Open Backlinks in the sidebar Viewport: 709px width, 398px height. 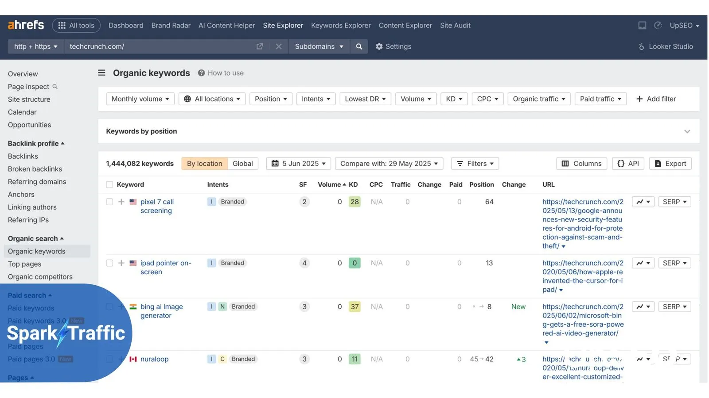[x=23, y=156]
